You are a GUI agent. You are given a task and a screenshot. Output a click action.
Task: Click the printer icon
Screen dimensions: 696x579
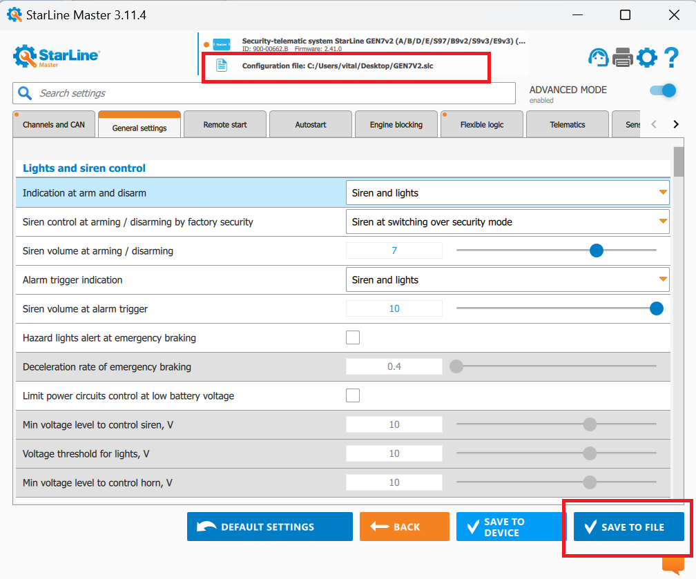[x=623, y=57]
